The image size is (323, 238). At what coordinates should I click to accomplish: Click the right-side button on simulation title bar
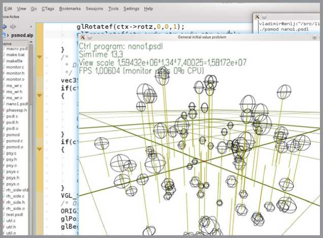point(314,37)
